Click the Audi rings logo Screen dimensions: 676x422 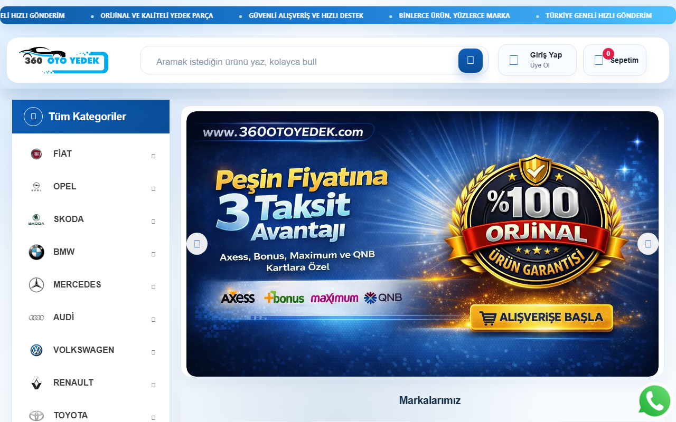click(36, 318)
